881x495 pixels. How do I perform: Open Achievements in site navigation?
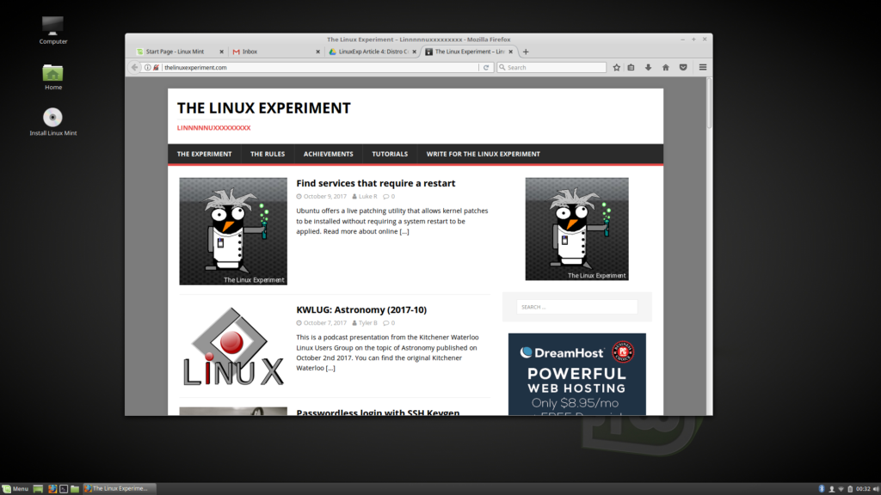click(x=328, y=154)
